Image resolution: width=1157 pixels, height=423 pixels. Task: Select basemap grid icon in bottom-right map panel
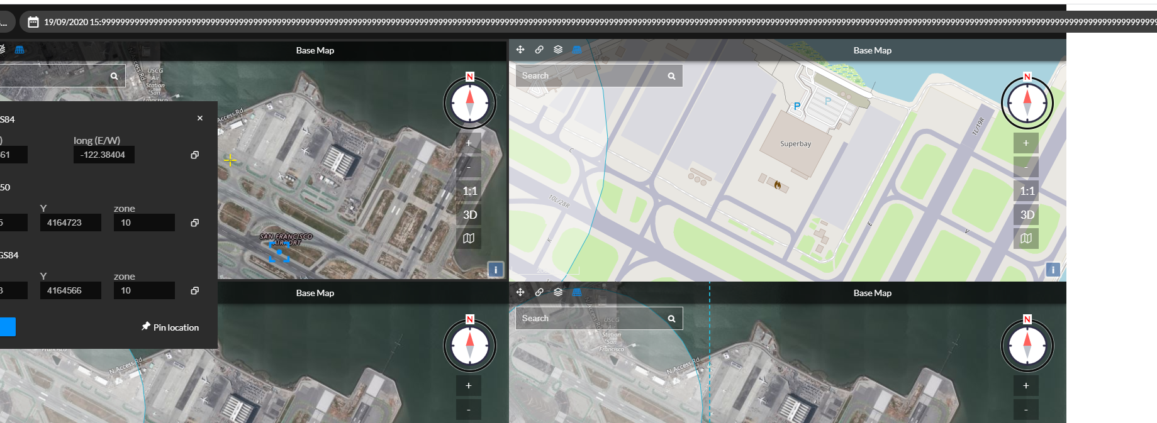[577, 292]
